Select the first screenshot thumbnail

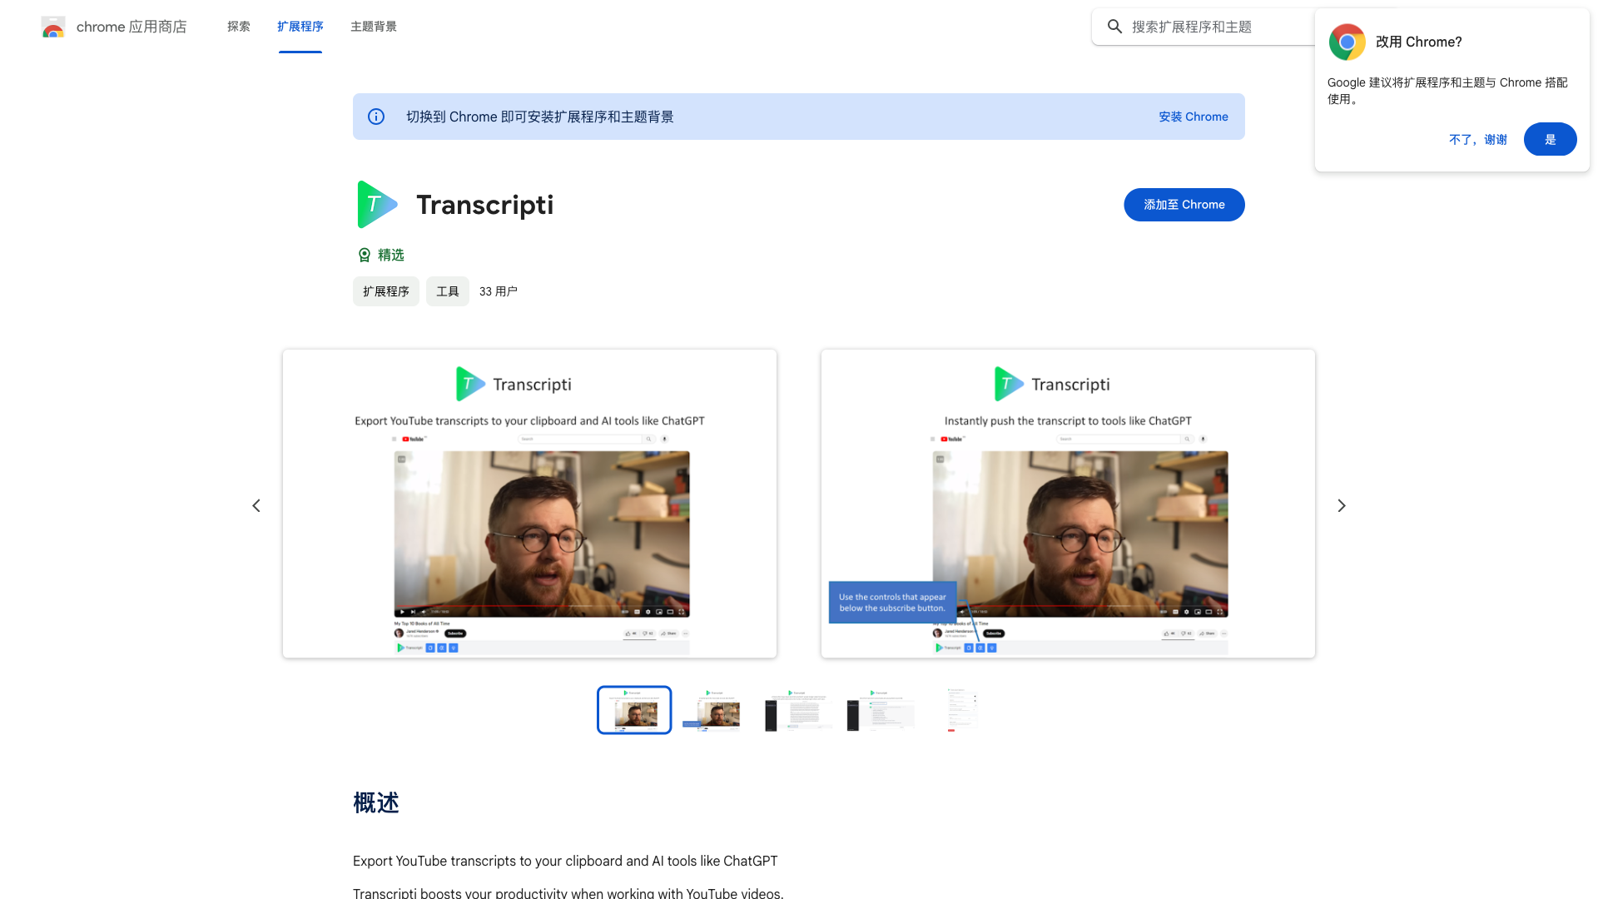coord(634,710)
